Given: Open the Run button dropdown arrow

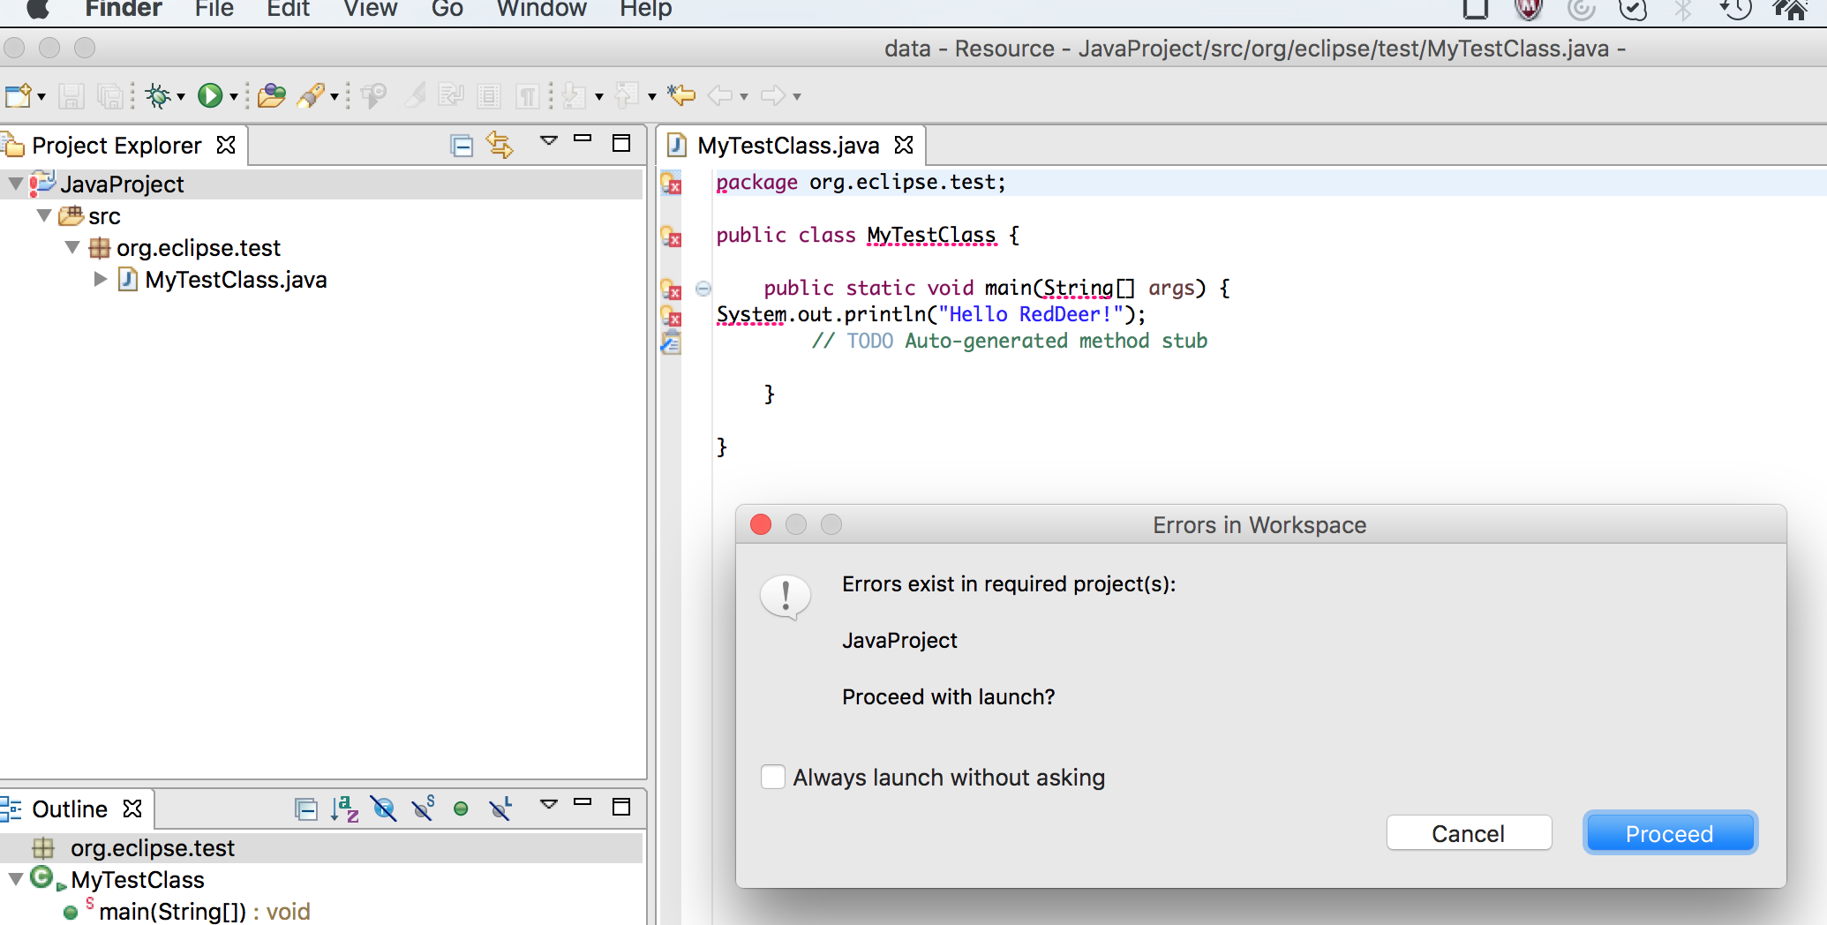Looking at the screenshot, I should (x=234, y=96).
